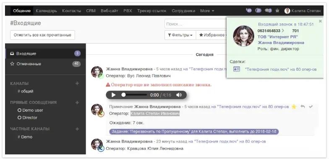Click the deal card icon under Сделки

click(x=237, y=69)
